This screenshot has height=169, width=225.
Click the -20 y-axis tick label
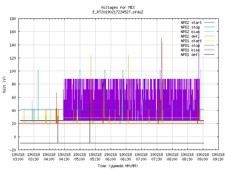(x=13, y=150)
